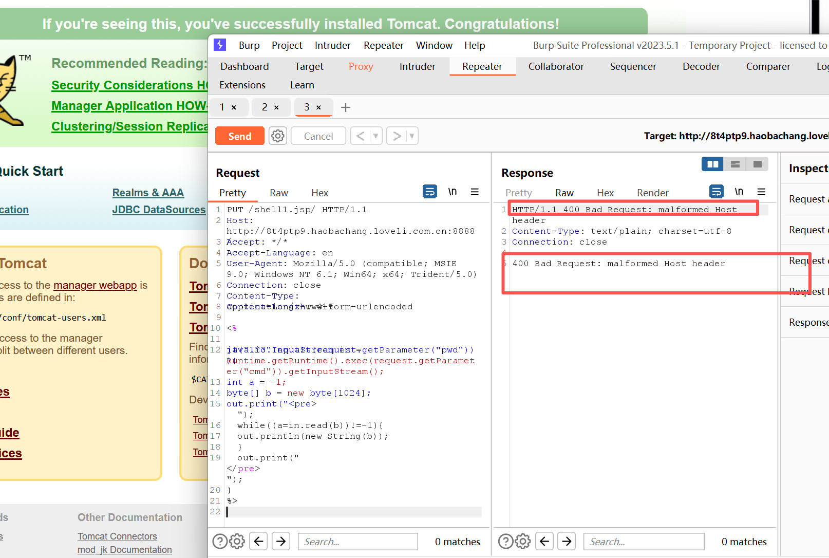Open response search help icon
829x558 pixels.
(x=506, y=542)
